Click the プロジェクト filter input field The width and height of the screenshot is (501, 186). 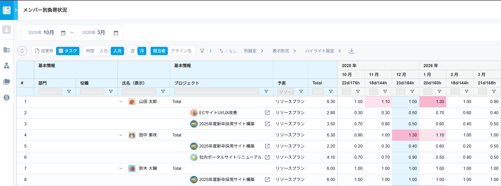click(x=217, y=92)
